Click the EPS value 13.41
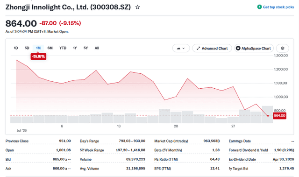 tap(215, 169)
